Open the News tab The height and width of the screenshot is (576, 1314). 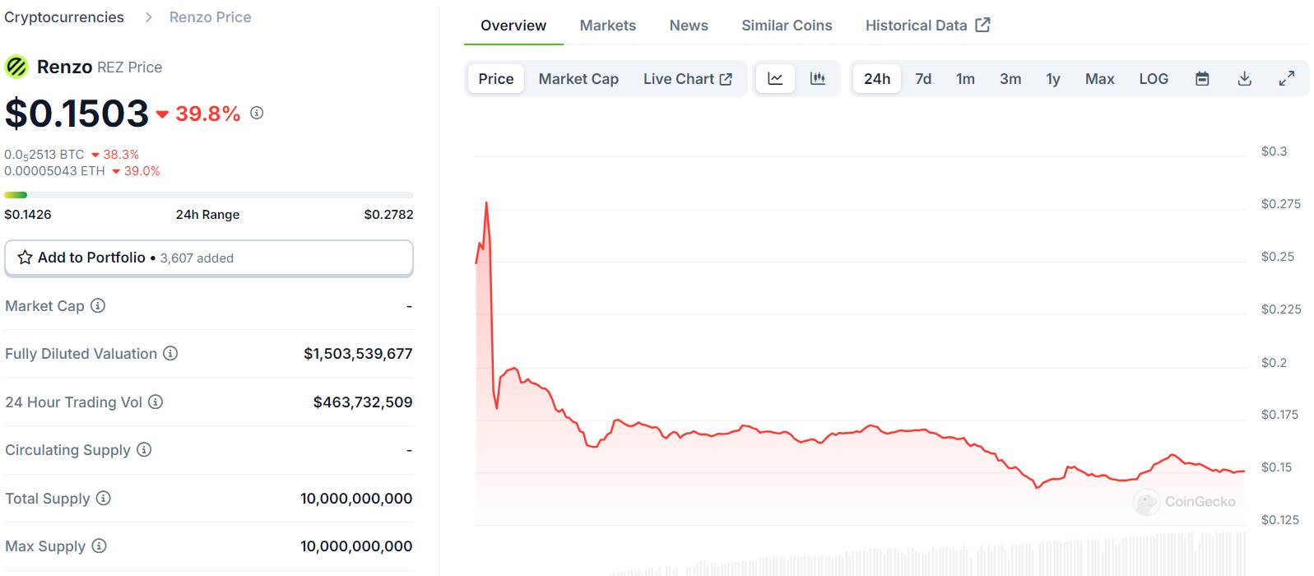689,26
